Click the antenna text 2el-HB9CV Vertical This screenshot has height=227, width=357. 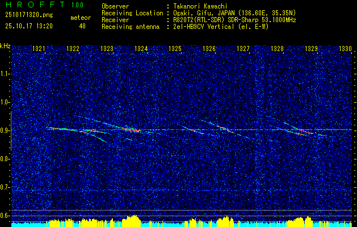tap(203, 27)
